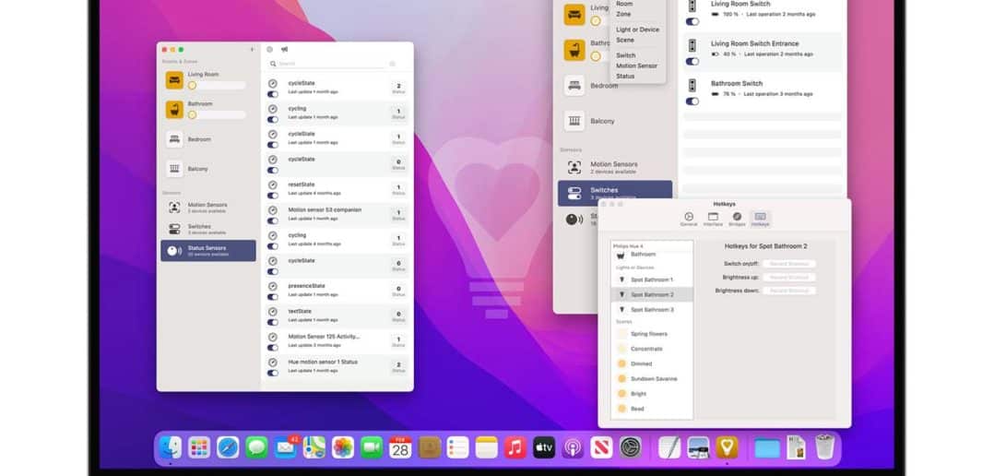994x476 pixels.
Task: Switch to the General tab in Hotkeys window
Action: [689, 219]
